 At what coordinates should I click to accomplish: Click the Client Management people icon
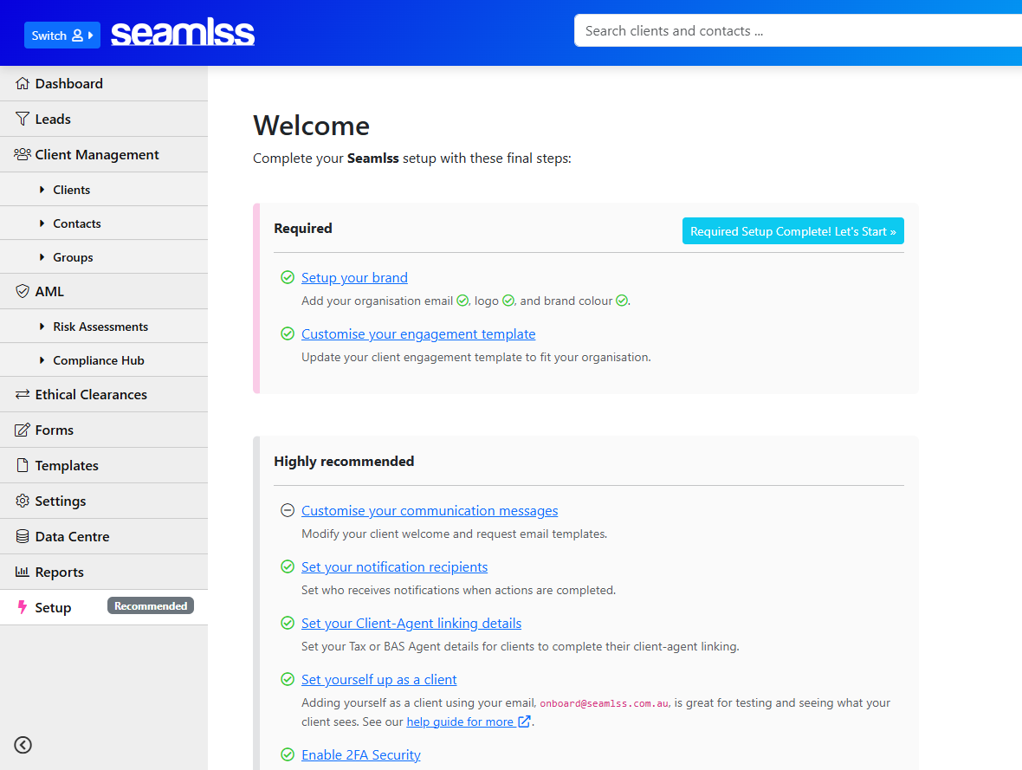23,154
